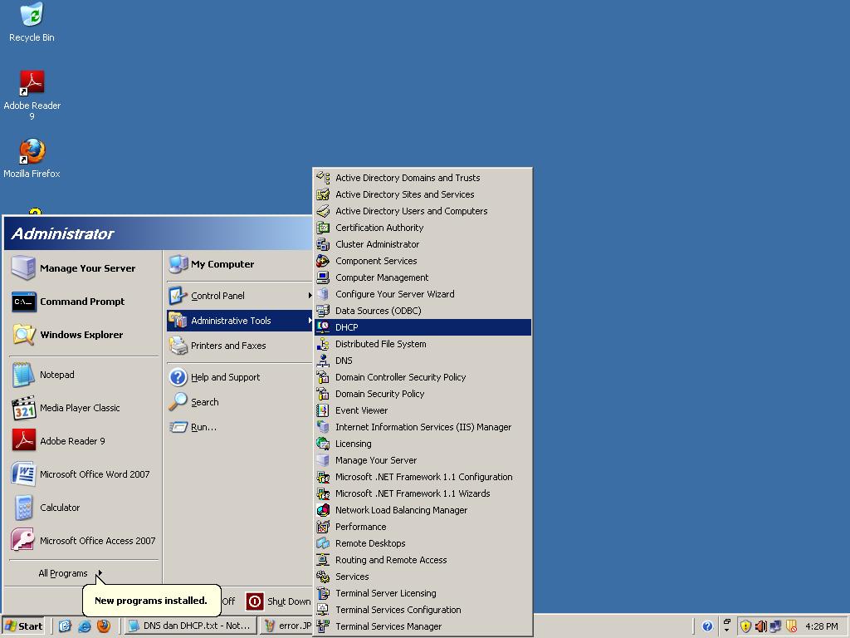Viewport: 850px width, 638px height.
Task: Click the Domain Security Policy icon
Action: tap(323, 394)
